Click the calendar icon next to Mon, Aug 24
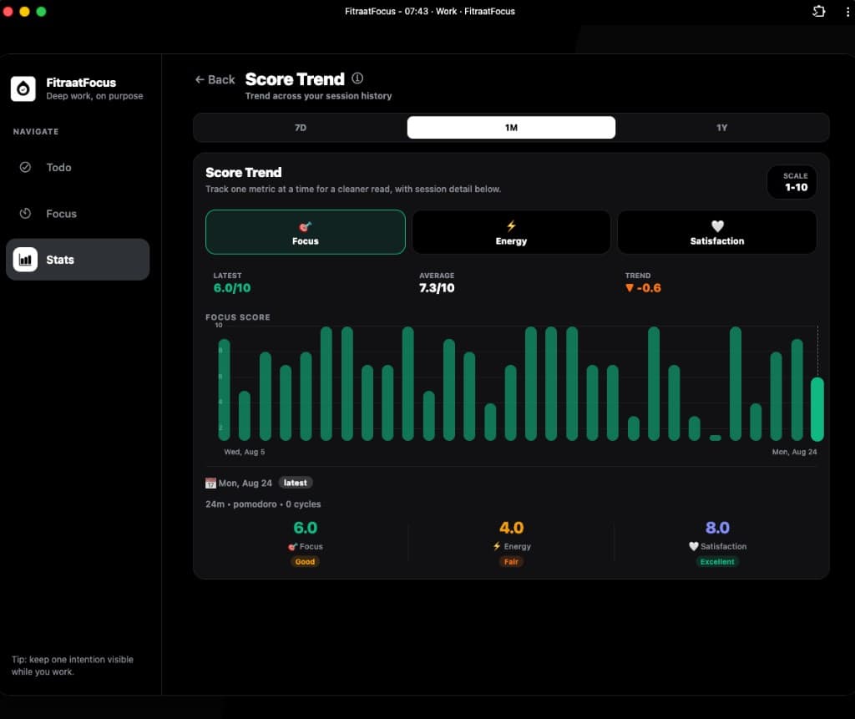 [210, 484]
